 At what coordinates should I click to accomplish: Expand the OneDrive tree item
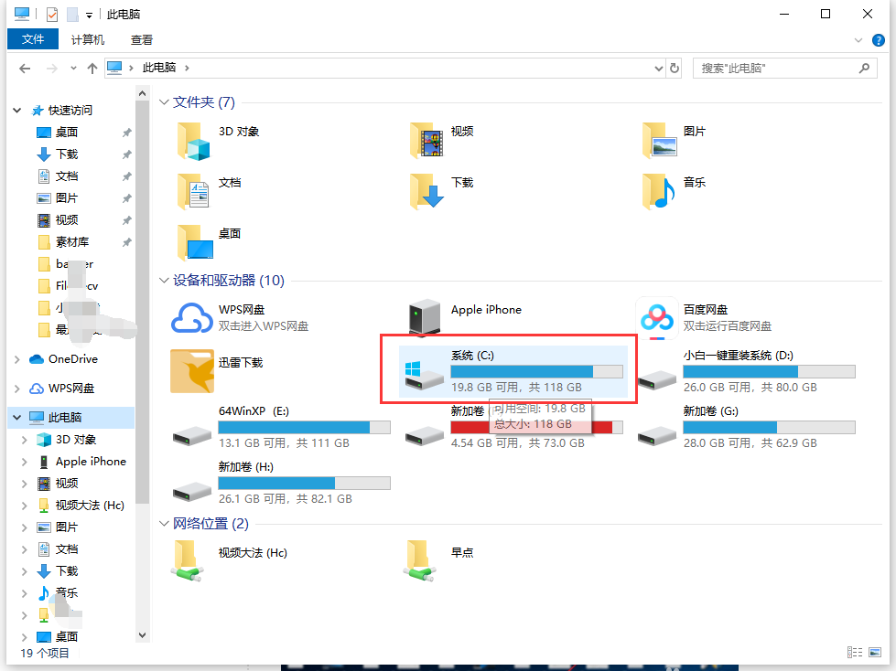tap(16, 358)
